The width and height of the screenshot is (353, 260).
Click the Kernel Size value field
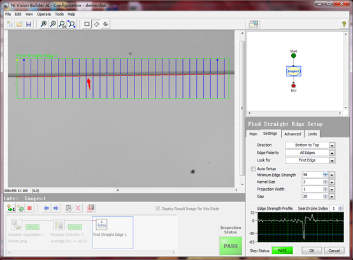click(312, 182)
